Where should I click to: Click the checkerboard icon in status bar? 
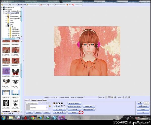(106, 97)
